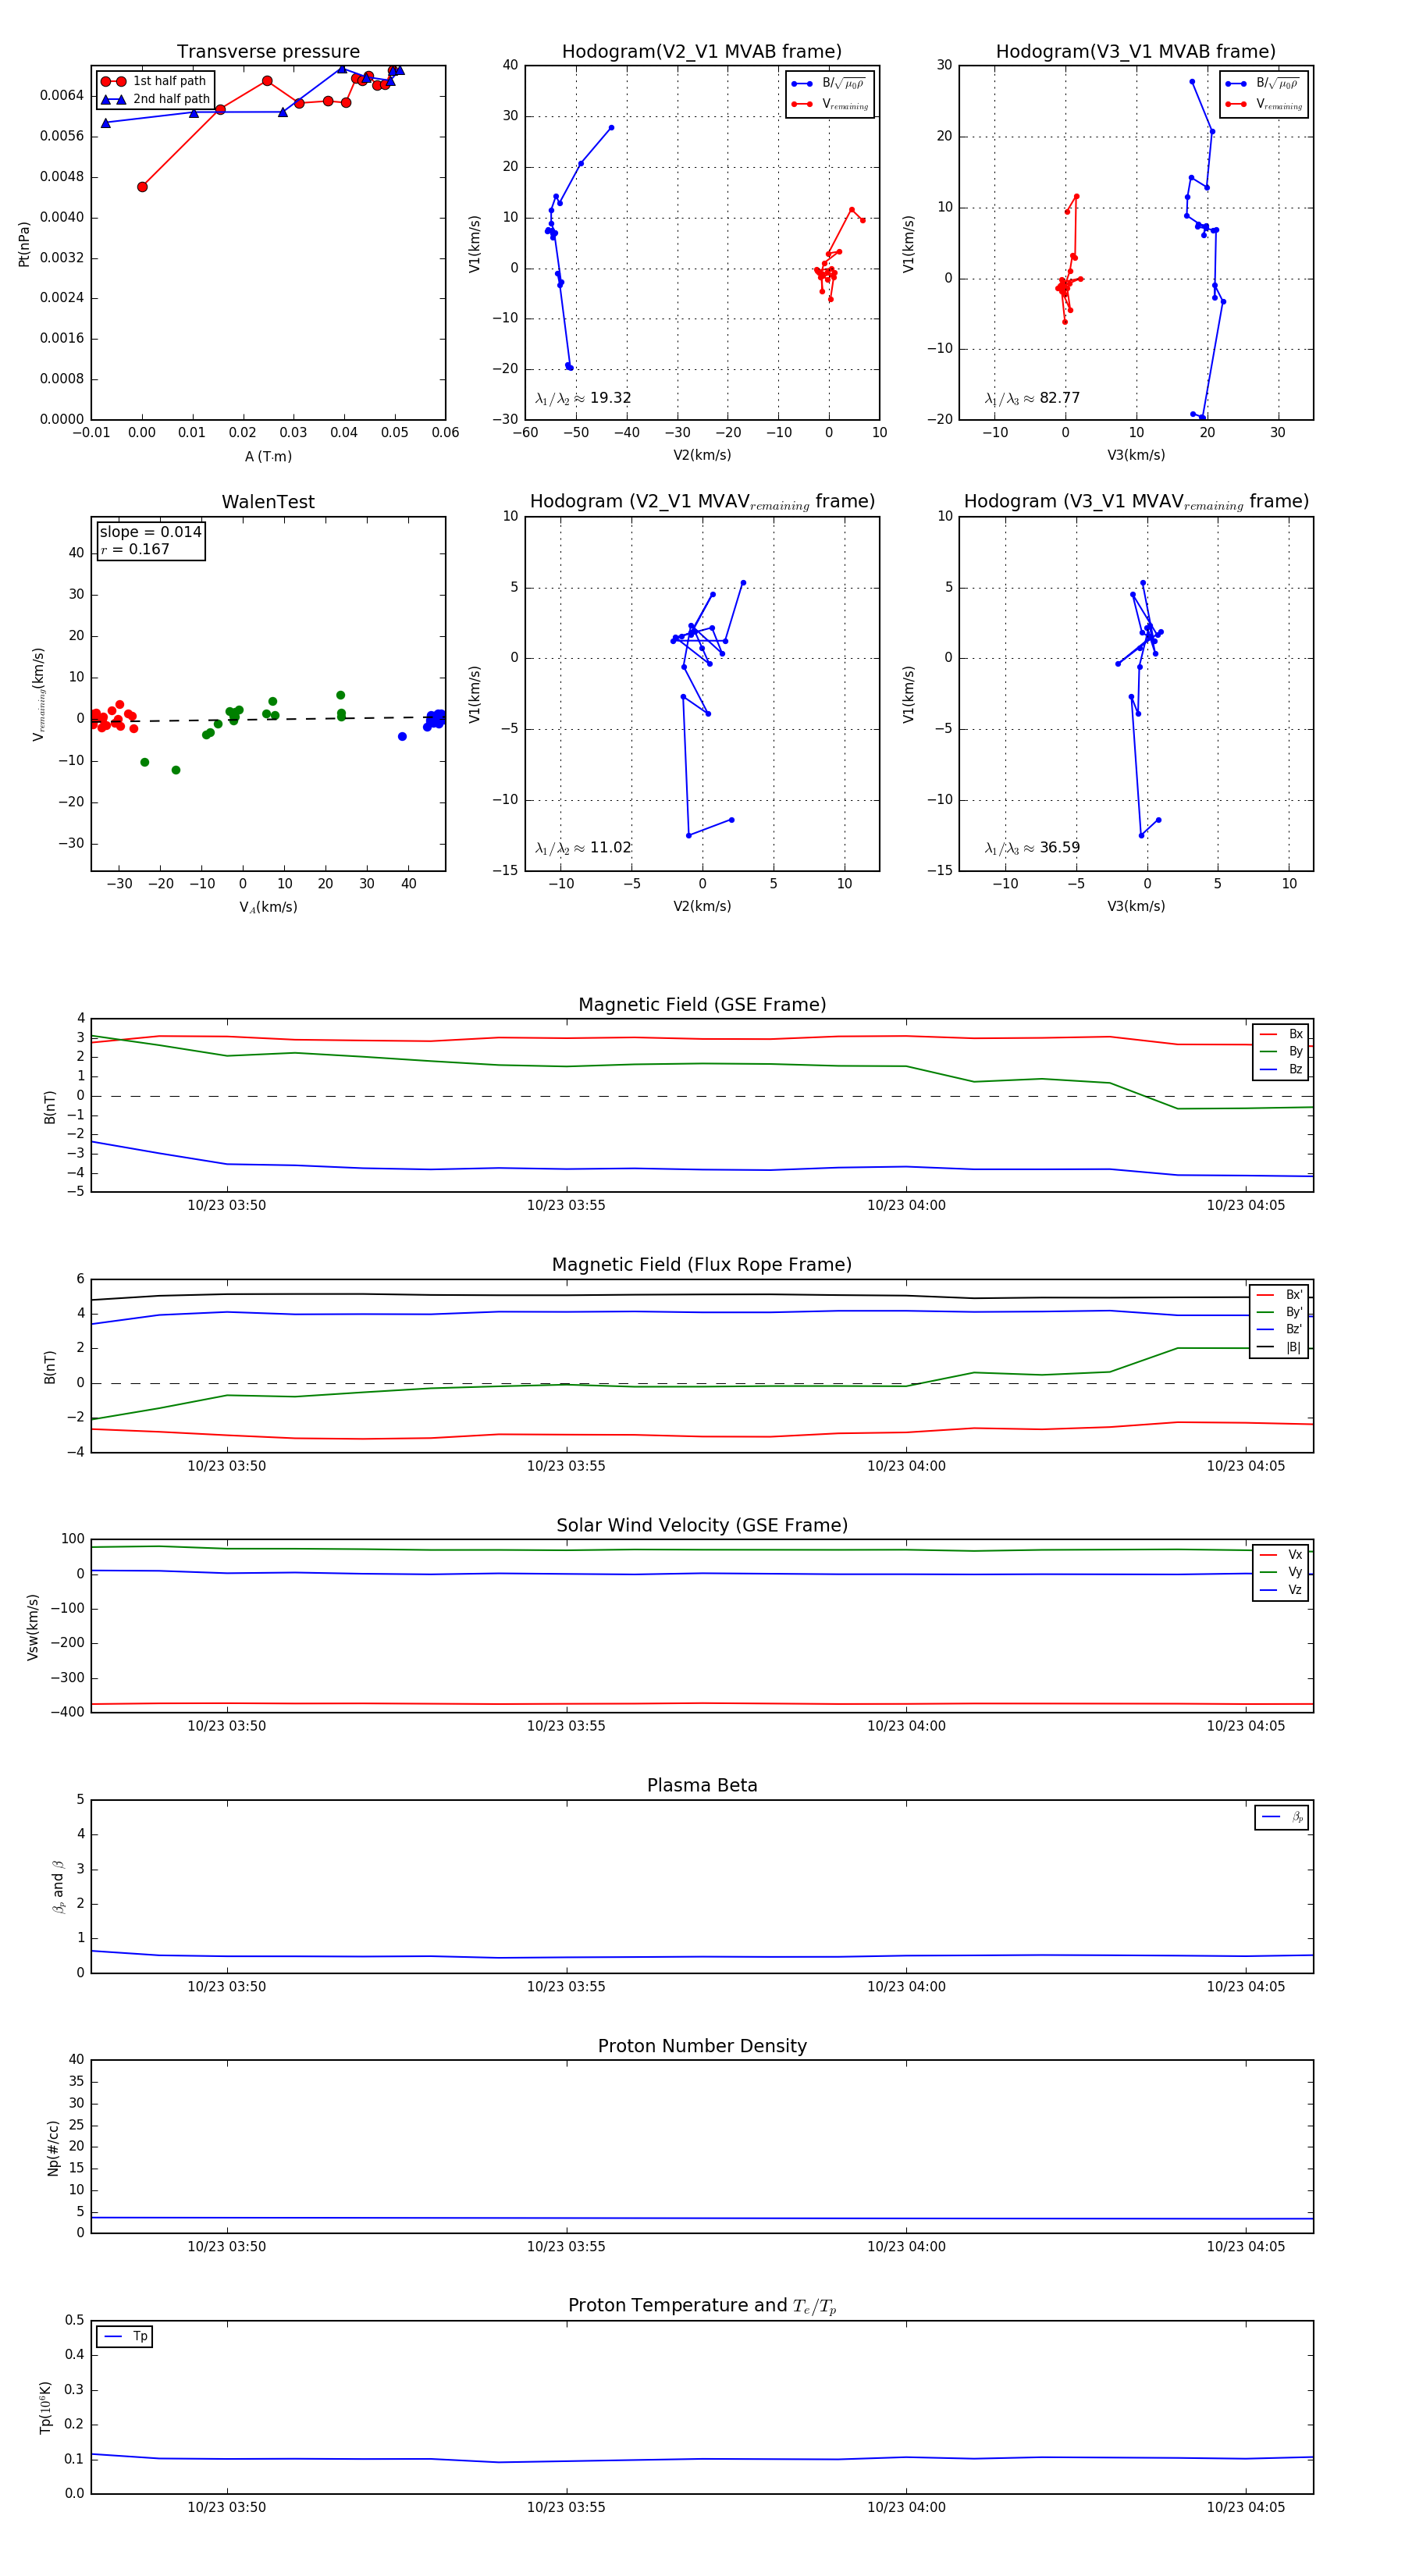
Task: Click the 'Vsw(km/s)' y-axis label
Action: coord(32,1627)
